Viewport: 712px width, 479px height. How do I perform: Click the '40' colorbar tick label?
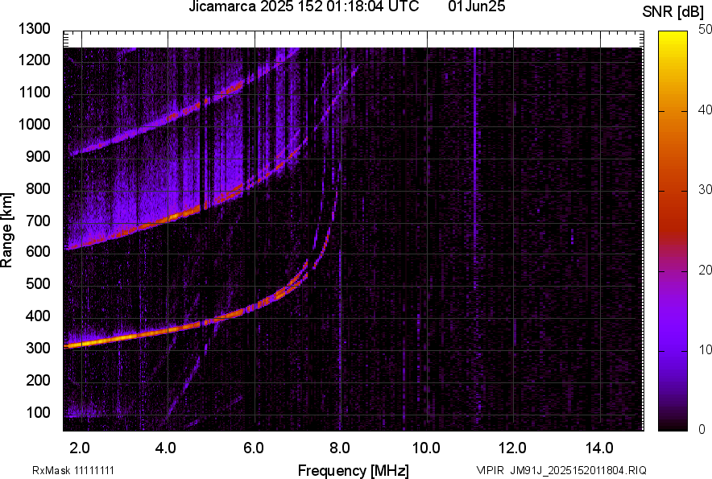tap(706, 109)
